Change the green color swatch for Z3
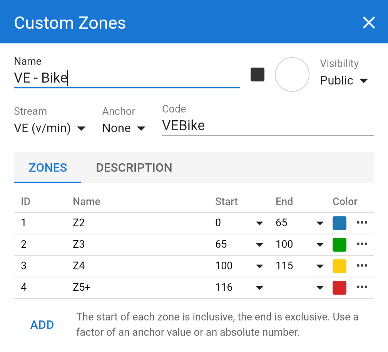 click(x=339, y=245)
